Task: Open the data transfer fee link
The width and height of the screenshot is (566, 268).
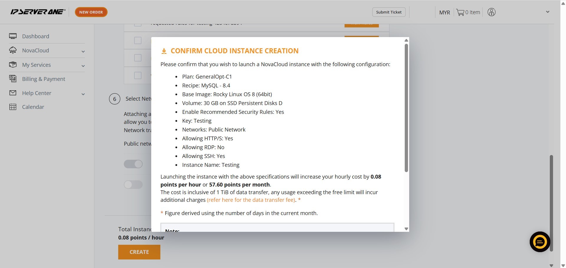Action: pyautogui.click(x=251, y=200)
